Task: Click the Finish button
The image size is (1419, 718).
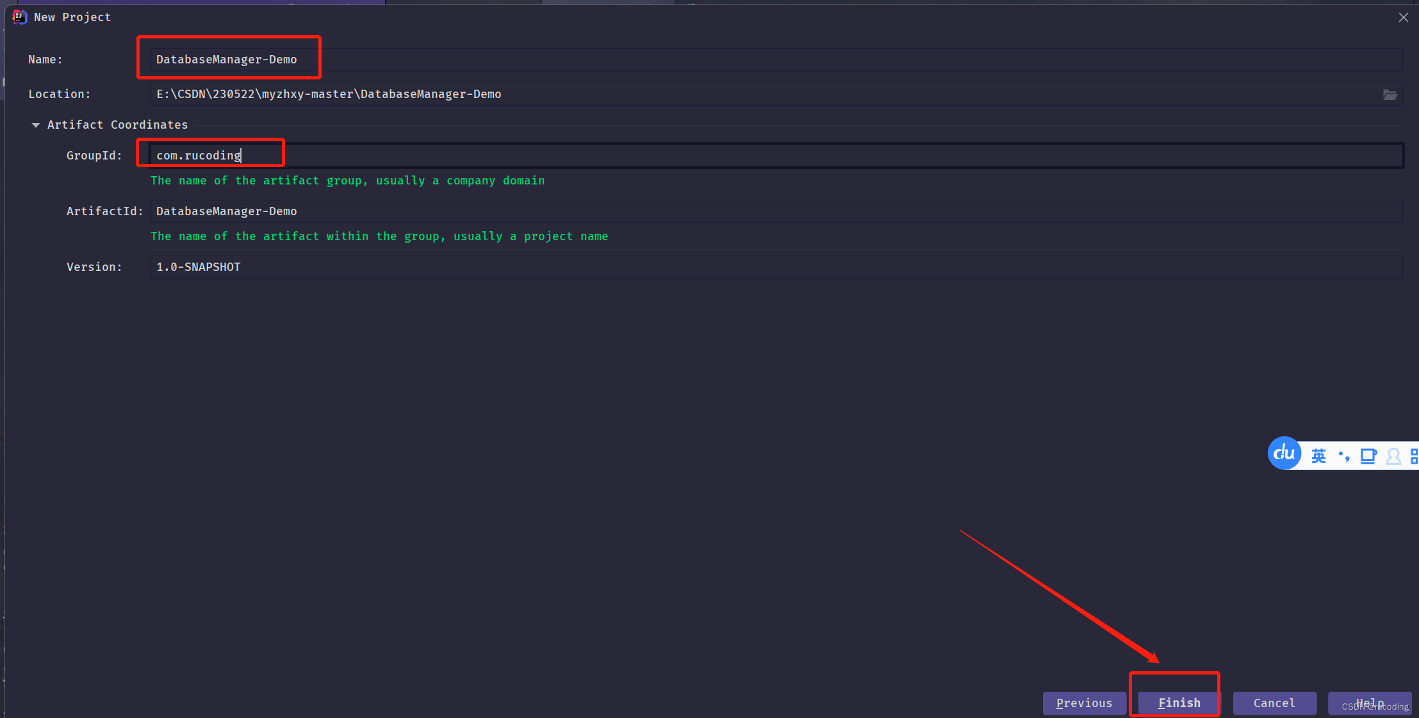Action: click(x=1179, y=703)
